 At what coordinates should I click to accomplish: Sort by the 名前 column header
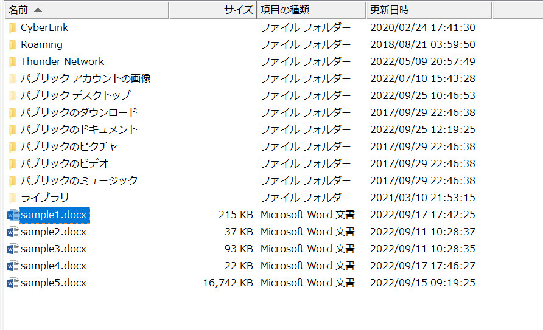(x=18, y=10)
